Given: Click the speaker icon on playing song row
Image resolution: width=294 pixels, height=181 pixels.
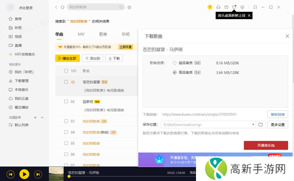Looking at the screenshot, I should click(73, 82).
